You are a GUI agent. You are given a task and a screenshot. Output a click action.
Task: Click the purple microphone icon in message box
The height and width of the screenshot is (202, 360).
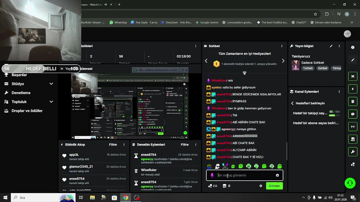point(212,175)
